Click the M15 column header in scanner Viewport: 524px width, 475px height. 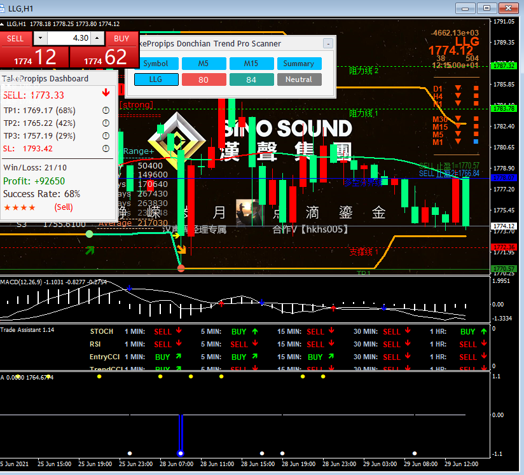click(x=251, y=64)
